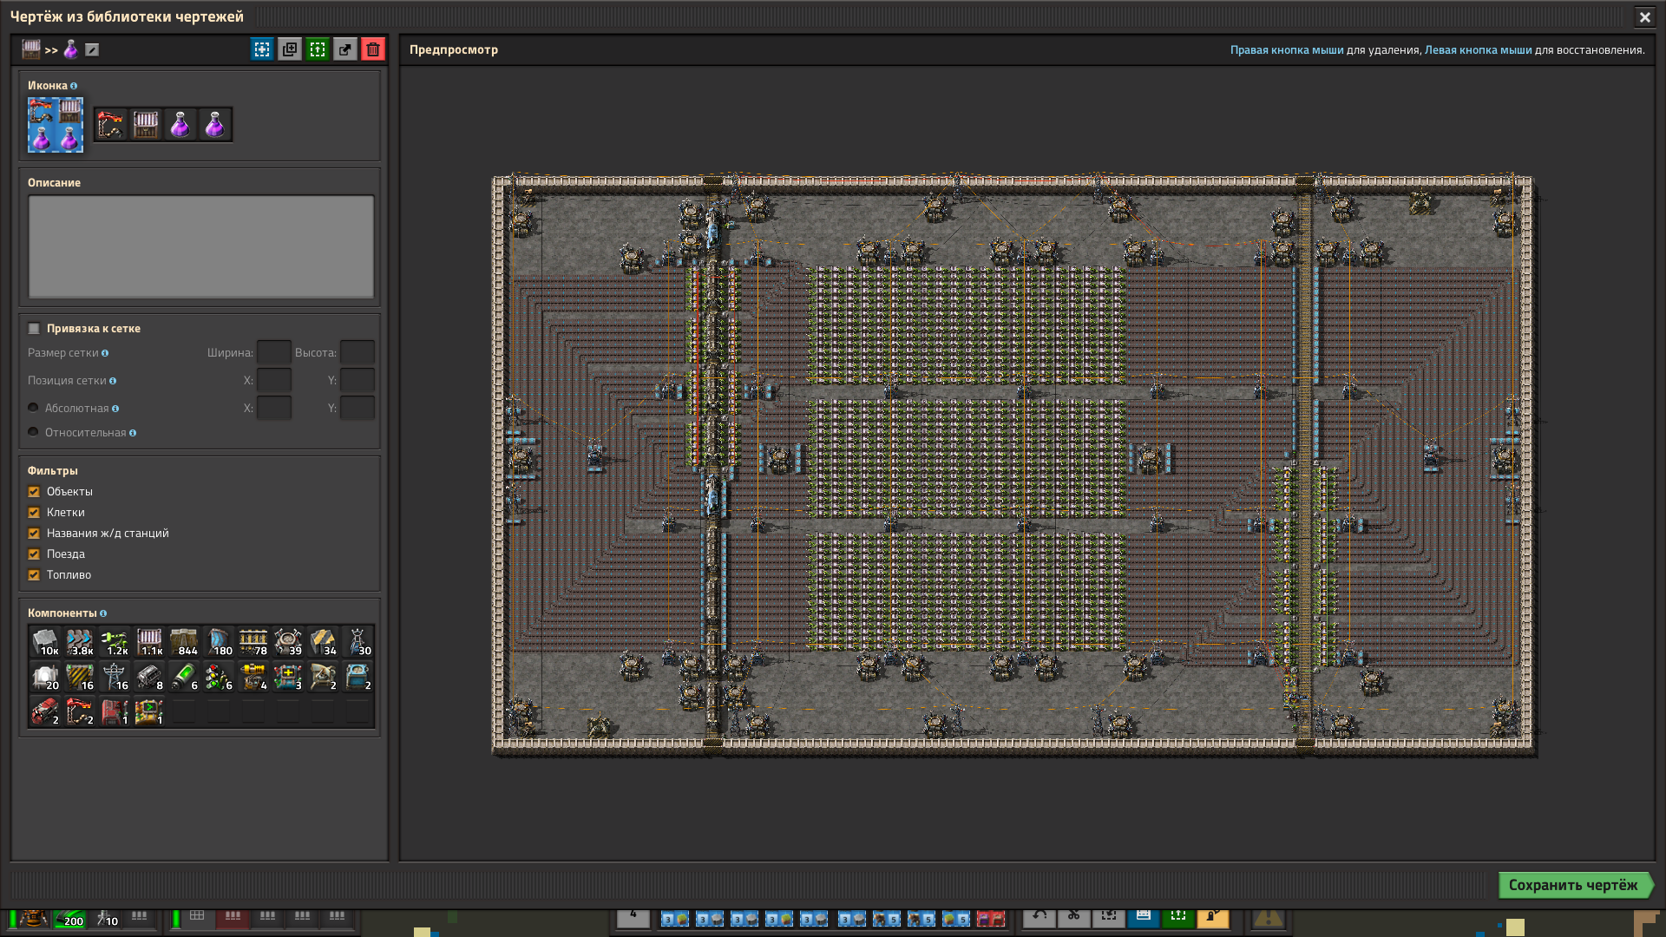The width and height of the screenshot is (1666, 937).
Task: Click the lamp component showing 20
Action: pos(45,677)
